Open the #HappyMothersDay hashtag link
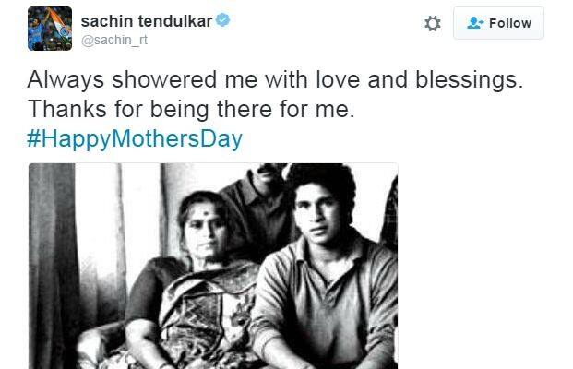 tap(135, 139)
